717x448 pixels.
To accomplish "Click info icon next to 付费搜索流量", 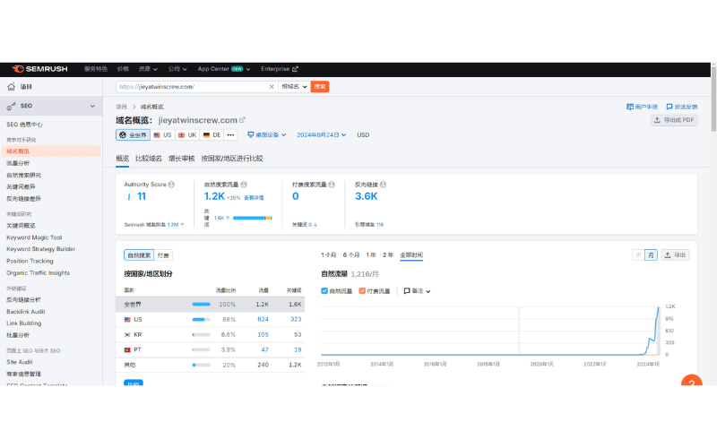I will 332,185.
